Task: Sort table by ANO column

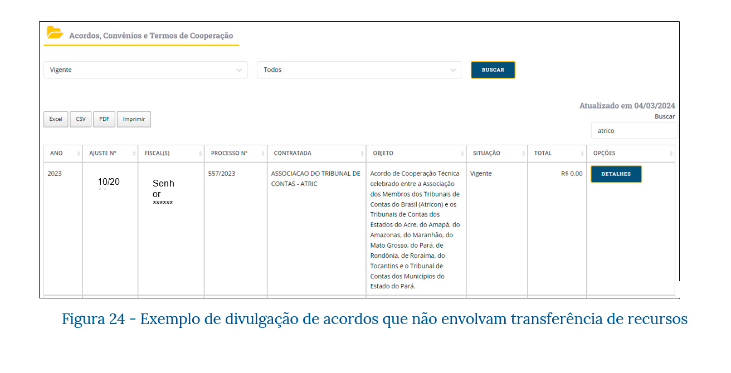Action: coord(63,154)
